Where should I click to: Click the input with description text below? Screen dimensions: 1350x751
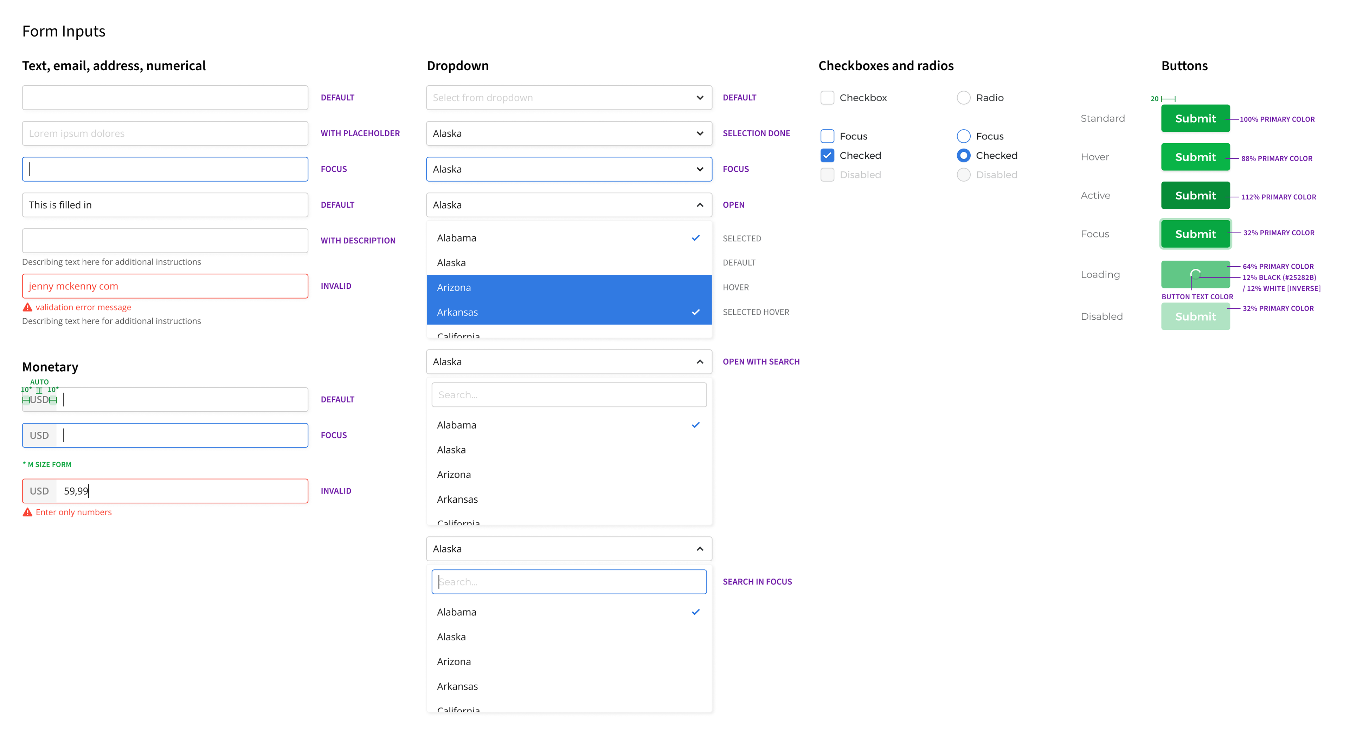tap(165, 240)
